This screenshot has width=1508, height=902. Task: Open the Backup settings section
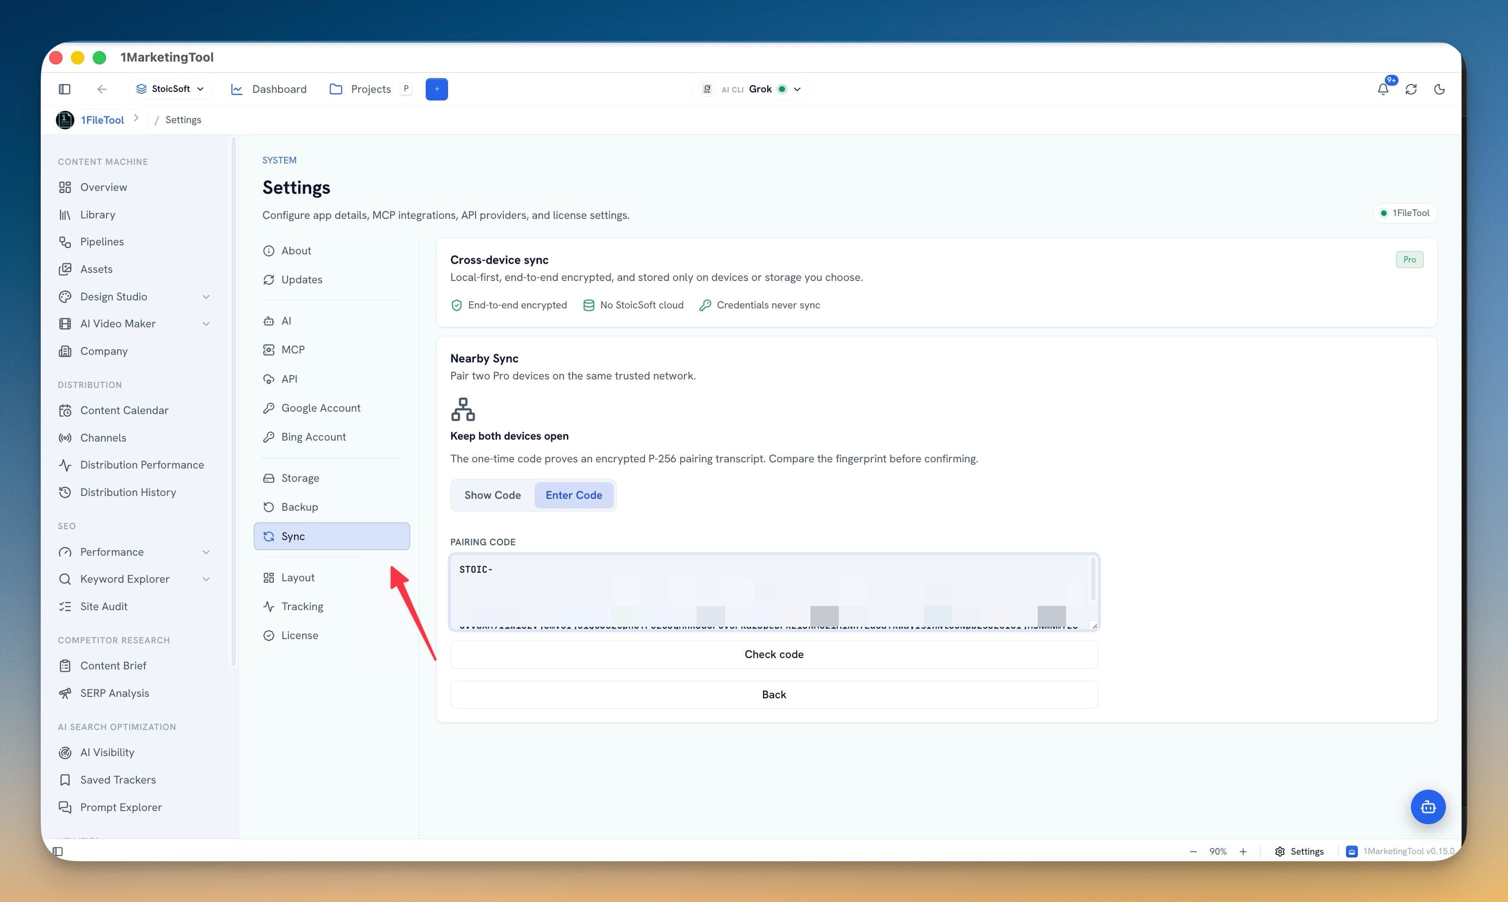click(x=332, y=507)
